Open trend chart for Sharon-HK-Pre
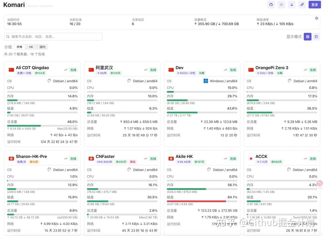Screen dimensions: 323x236 click(65, 159)
